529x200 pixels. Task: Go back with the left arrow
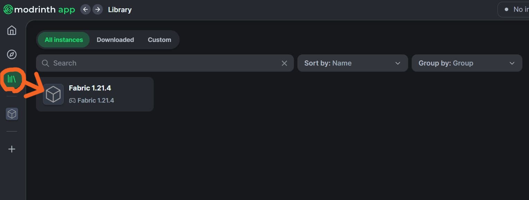[x=86, y=9]
